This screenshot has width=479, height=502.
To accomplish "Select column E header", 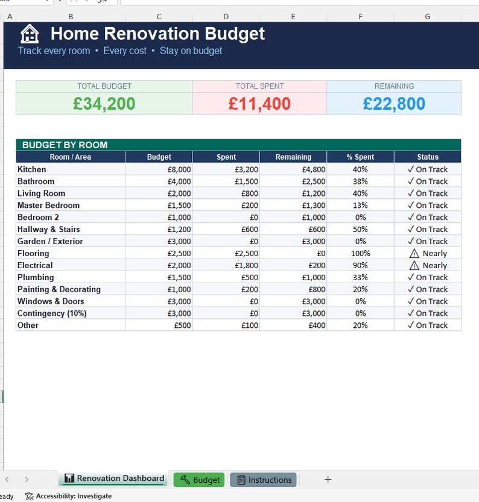I will pyautogui.click(x=293, y=17).
